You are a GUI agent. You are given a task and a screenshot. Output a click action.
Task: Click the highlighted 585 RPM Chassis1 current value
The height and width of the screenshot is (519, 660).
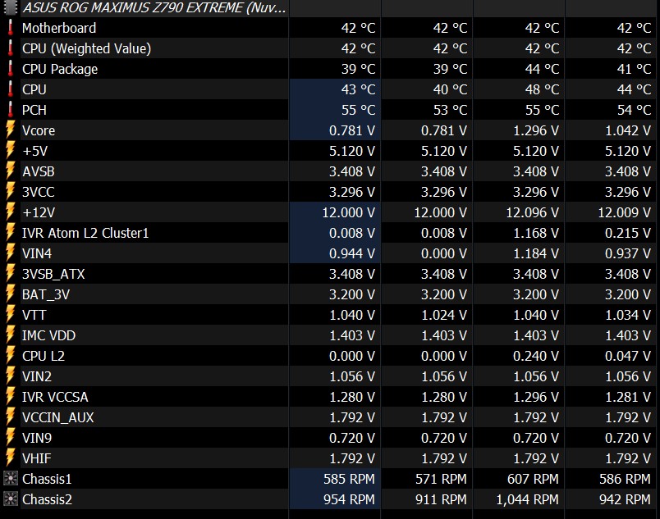pyautogui.click(x=349, y=479)
